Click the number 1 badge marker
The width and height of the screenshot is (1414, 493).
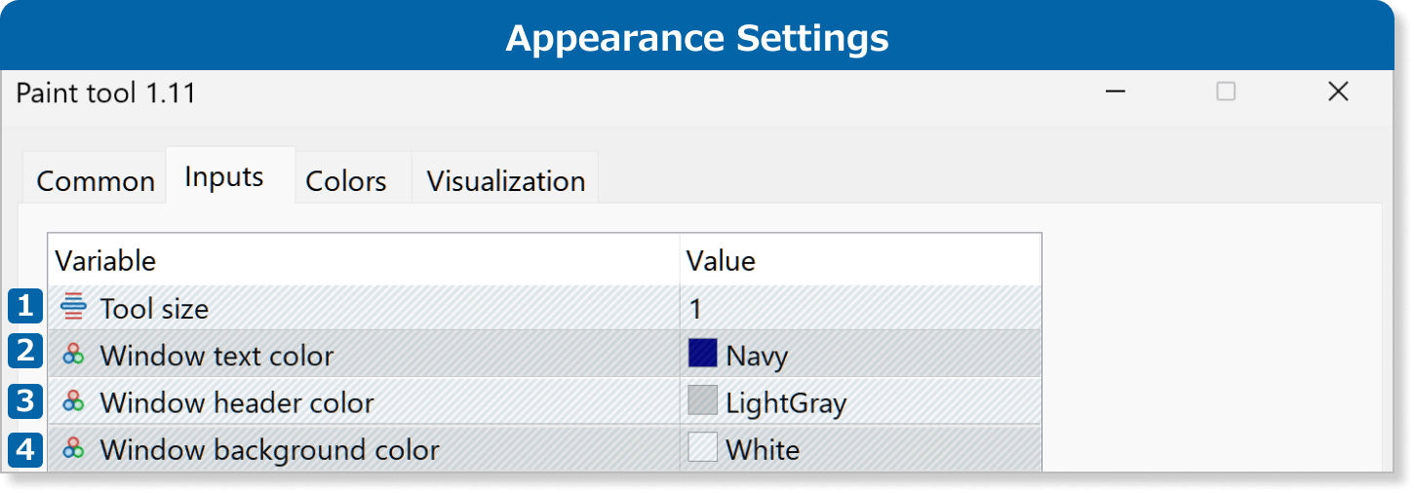[25, 307]
